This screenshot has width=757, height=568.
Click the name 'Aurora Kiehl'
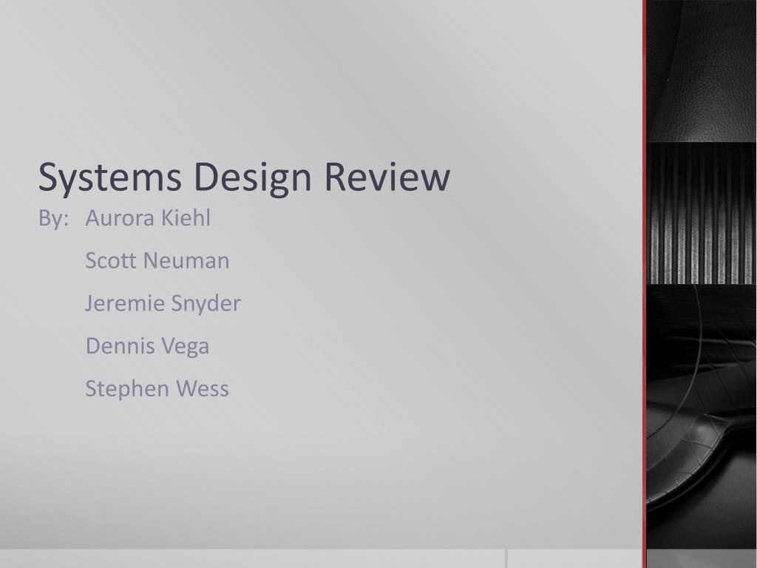coord(148,218)
